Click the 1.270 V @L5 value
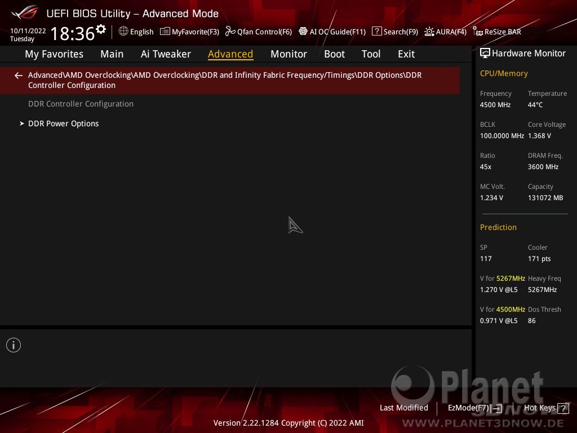This screenshot has width=577, height=433. 499,290
